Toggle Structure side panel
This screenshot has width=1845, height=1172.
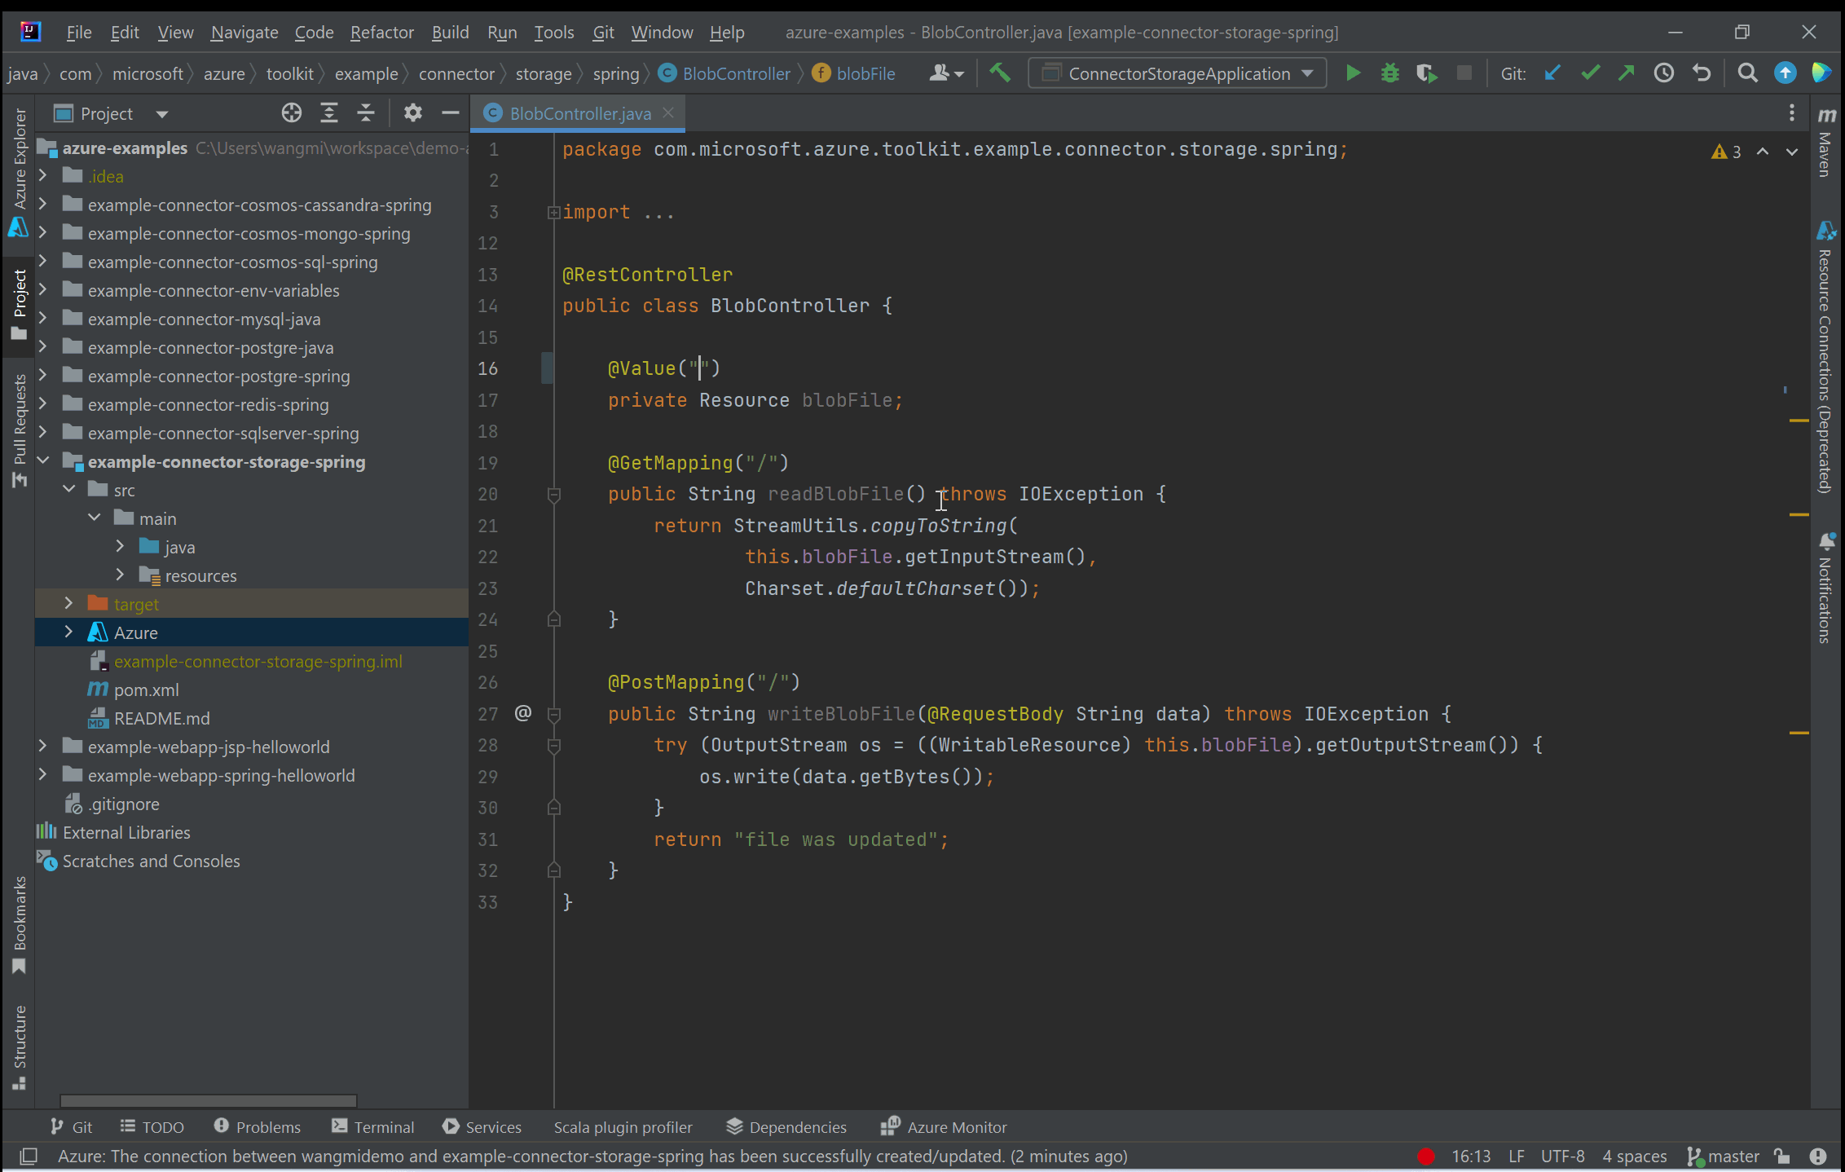(20, 1046)
